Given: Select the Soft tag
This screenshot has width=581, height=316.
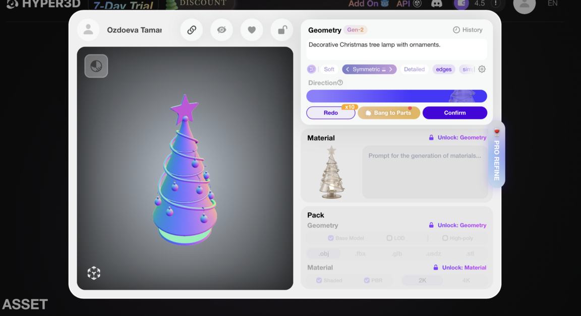Looking at the screenshot, I should (x=329, y=69).
